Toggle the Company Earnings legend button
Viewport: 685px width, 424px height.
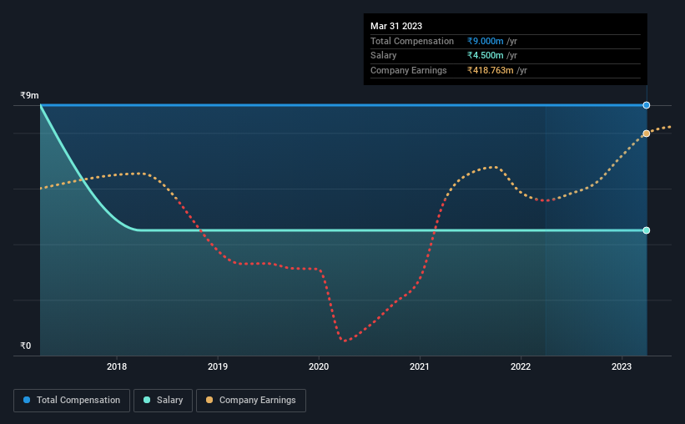tap(251, 401)
